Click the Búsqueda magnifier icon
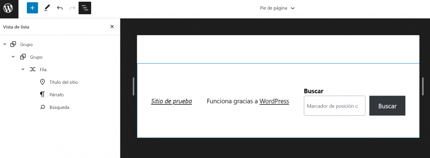Screen dimensions: 430x158 [x=42, y=107]
